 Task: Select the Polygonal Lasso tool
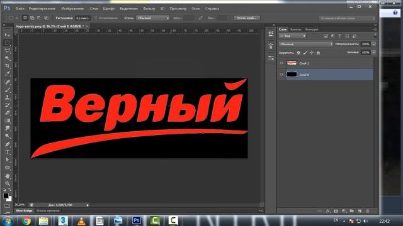[8, 50]
